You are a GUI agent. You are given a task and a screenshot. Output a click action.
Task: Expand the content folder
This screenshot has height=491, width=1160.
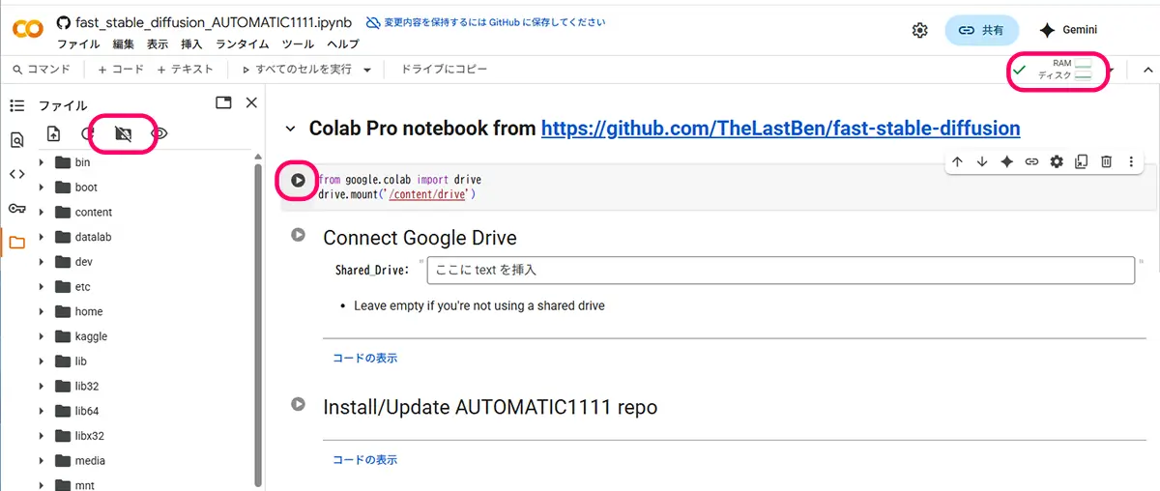click(42, 212)
